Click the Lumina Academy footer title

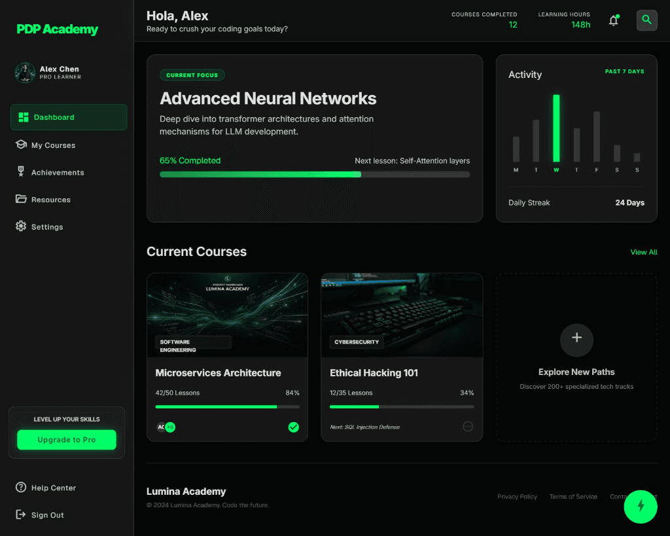coord(186,491)
